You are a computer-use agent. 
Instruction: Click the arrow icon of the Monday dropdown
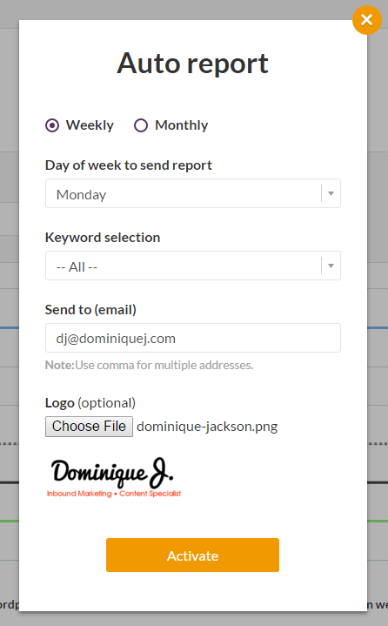[x=331, y=193]
